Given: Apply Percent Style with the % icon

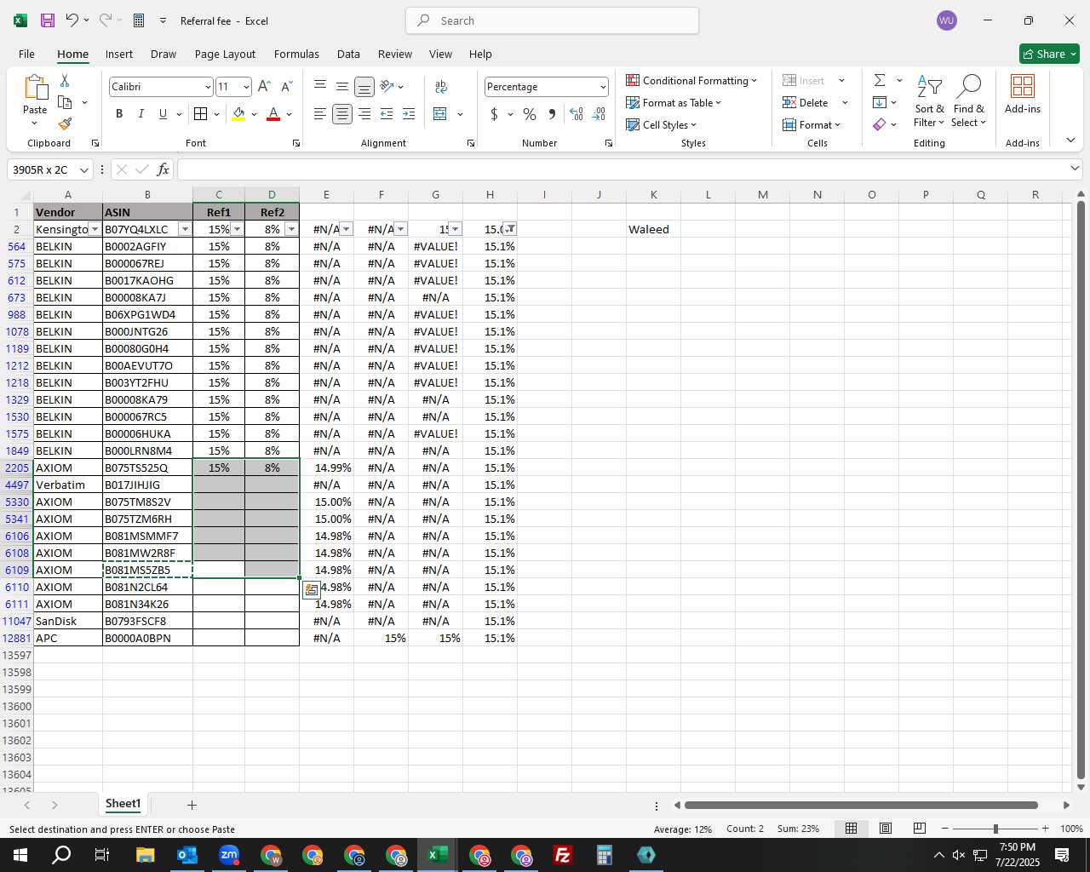Looking at the screenshot, I should (530, 114).
